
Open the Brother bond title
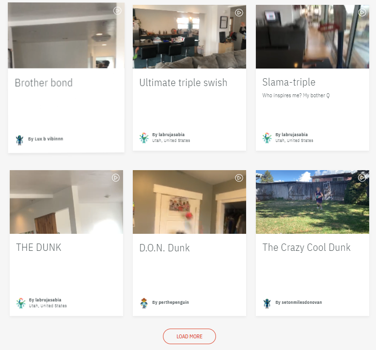(x=44, y=83)
